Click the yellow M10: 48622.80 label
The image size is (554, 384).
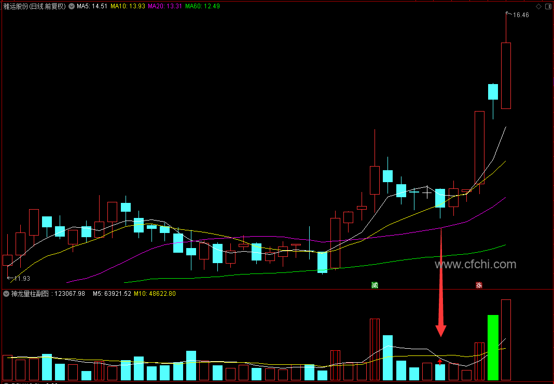click(x=155, y=294)
